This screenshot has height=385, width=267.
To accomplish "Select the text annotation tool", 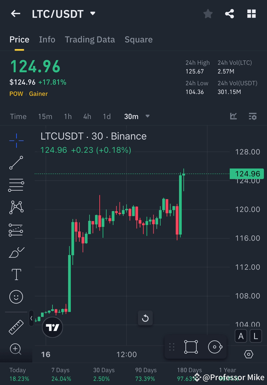I will click(16, 274).
